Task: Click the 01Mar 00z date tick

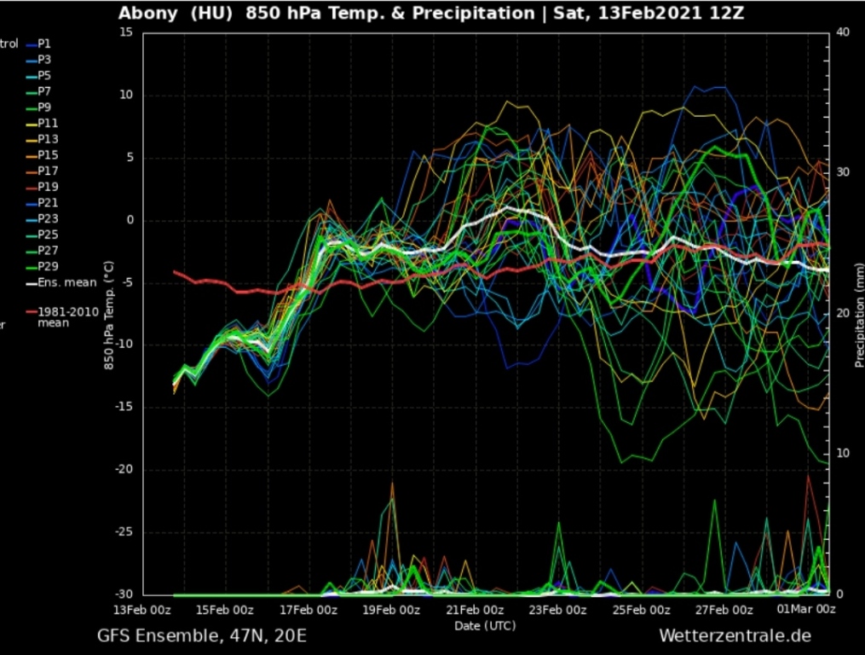Action: 806,610
